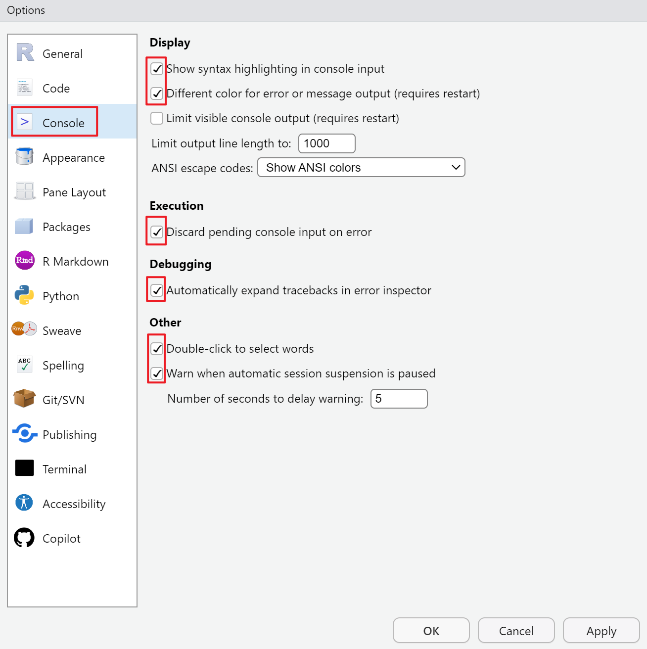Focus the seconds to delay warning field
Image resolution: width=647 pixels, height=649 pixels.
399,399
